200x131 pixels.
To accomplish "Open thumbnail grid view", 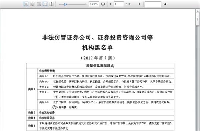I will click(39, 4).
